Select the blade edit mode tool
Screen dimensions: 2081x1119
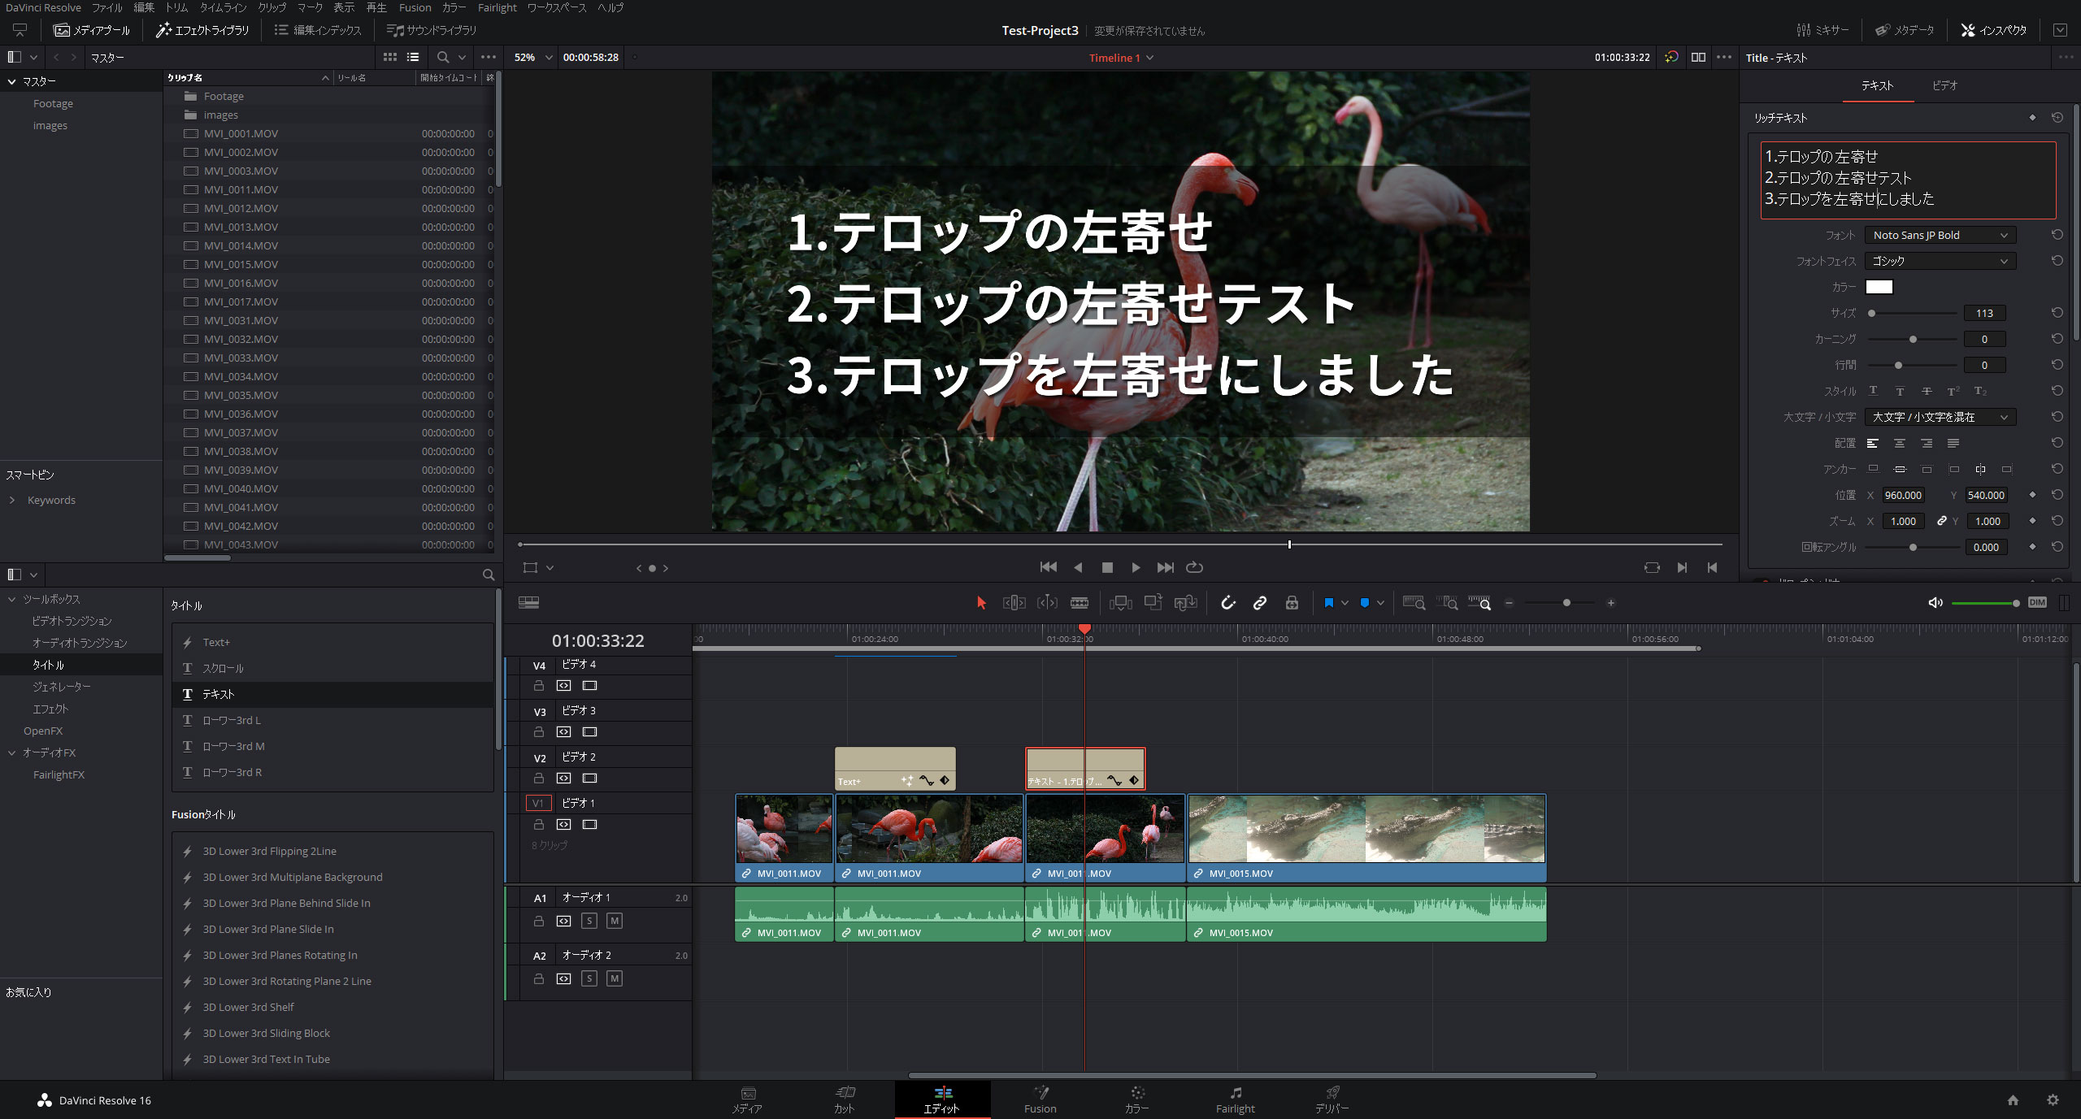click(x=1080, y=602)
